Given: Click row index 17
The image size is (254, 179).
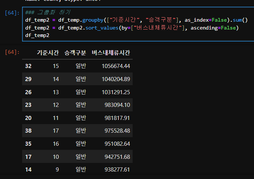Looking at the screenshot, I should coord(28,157).
